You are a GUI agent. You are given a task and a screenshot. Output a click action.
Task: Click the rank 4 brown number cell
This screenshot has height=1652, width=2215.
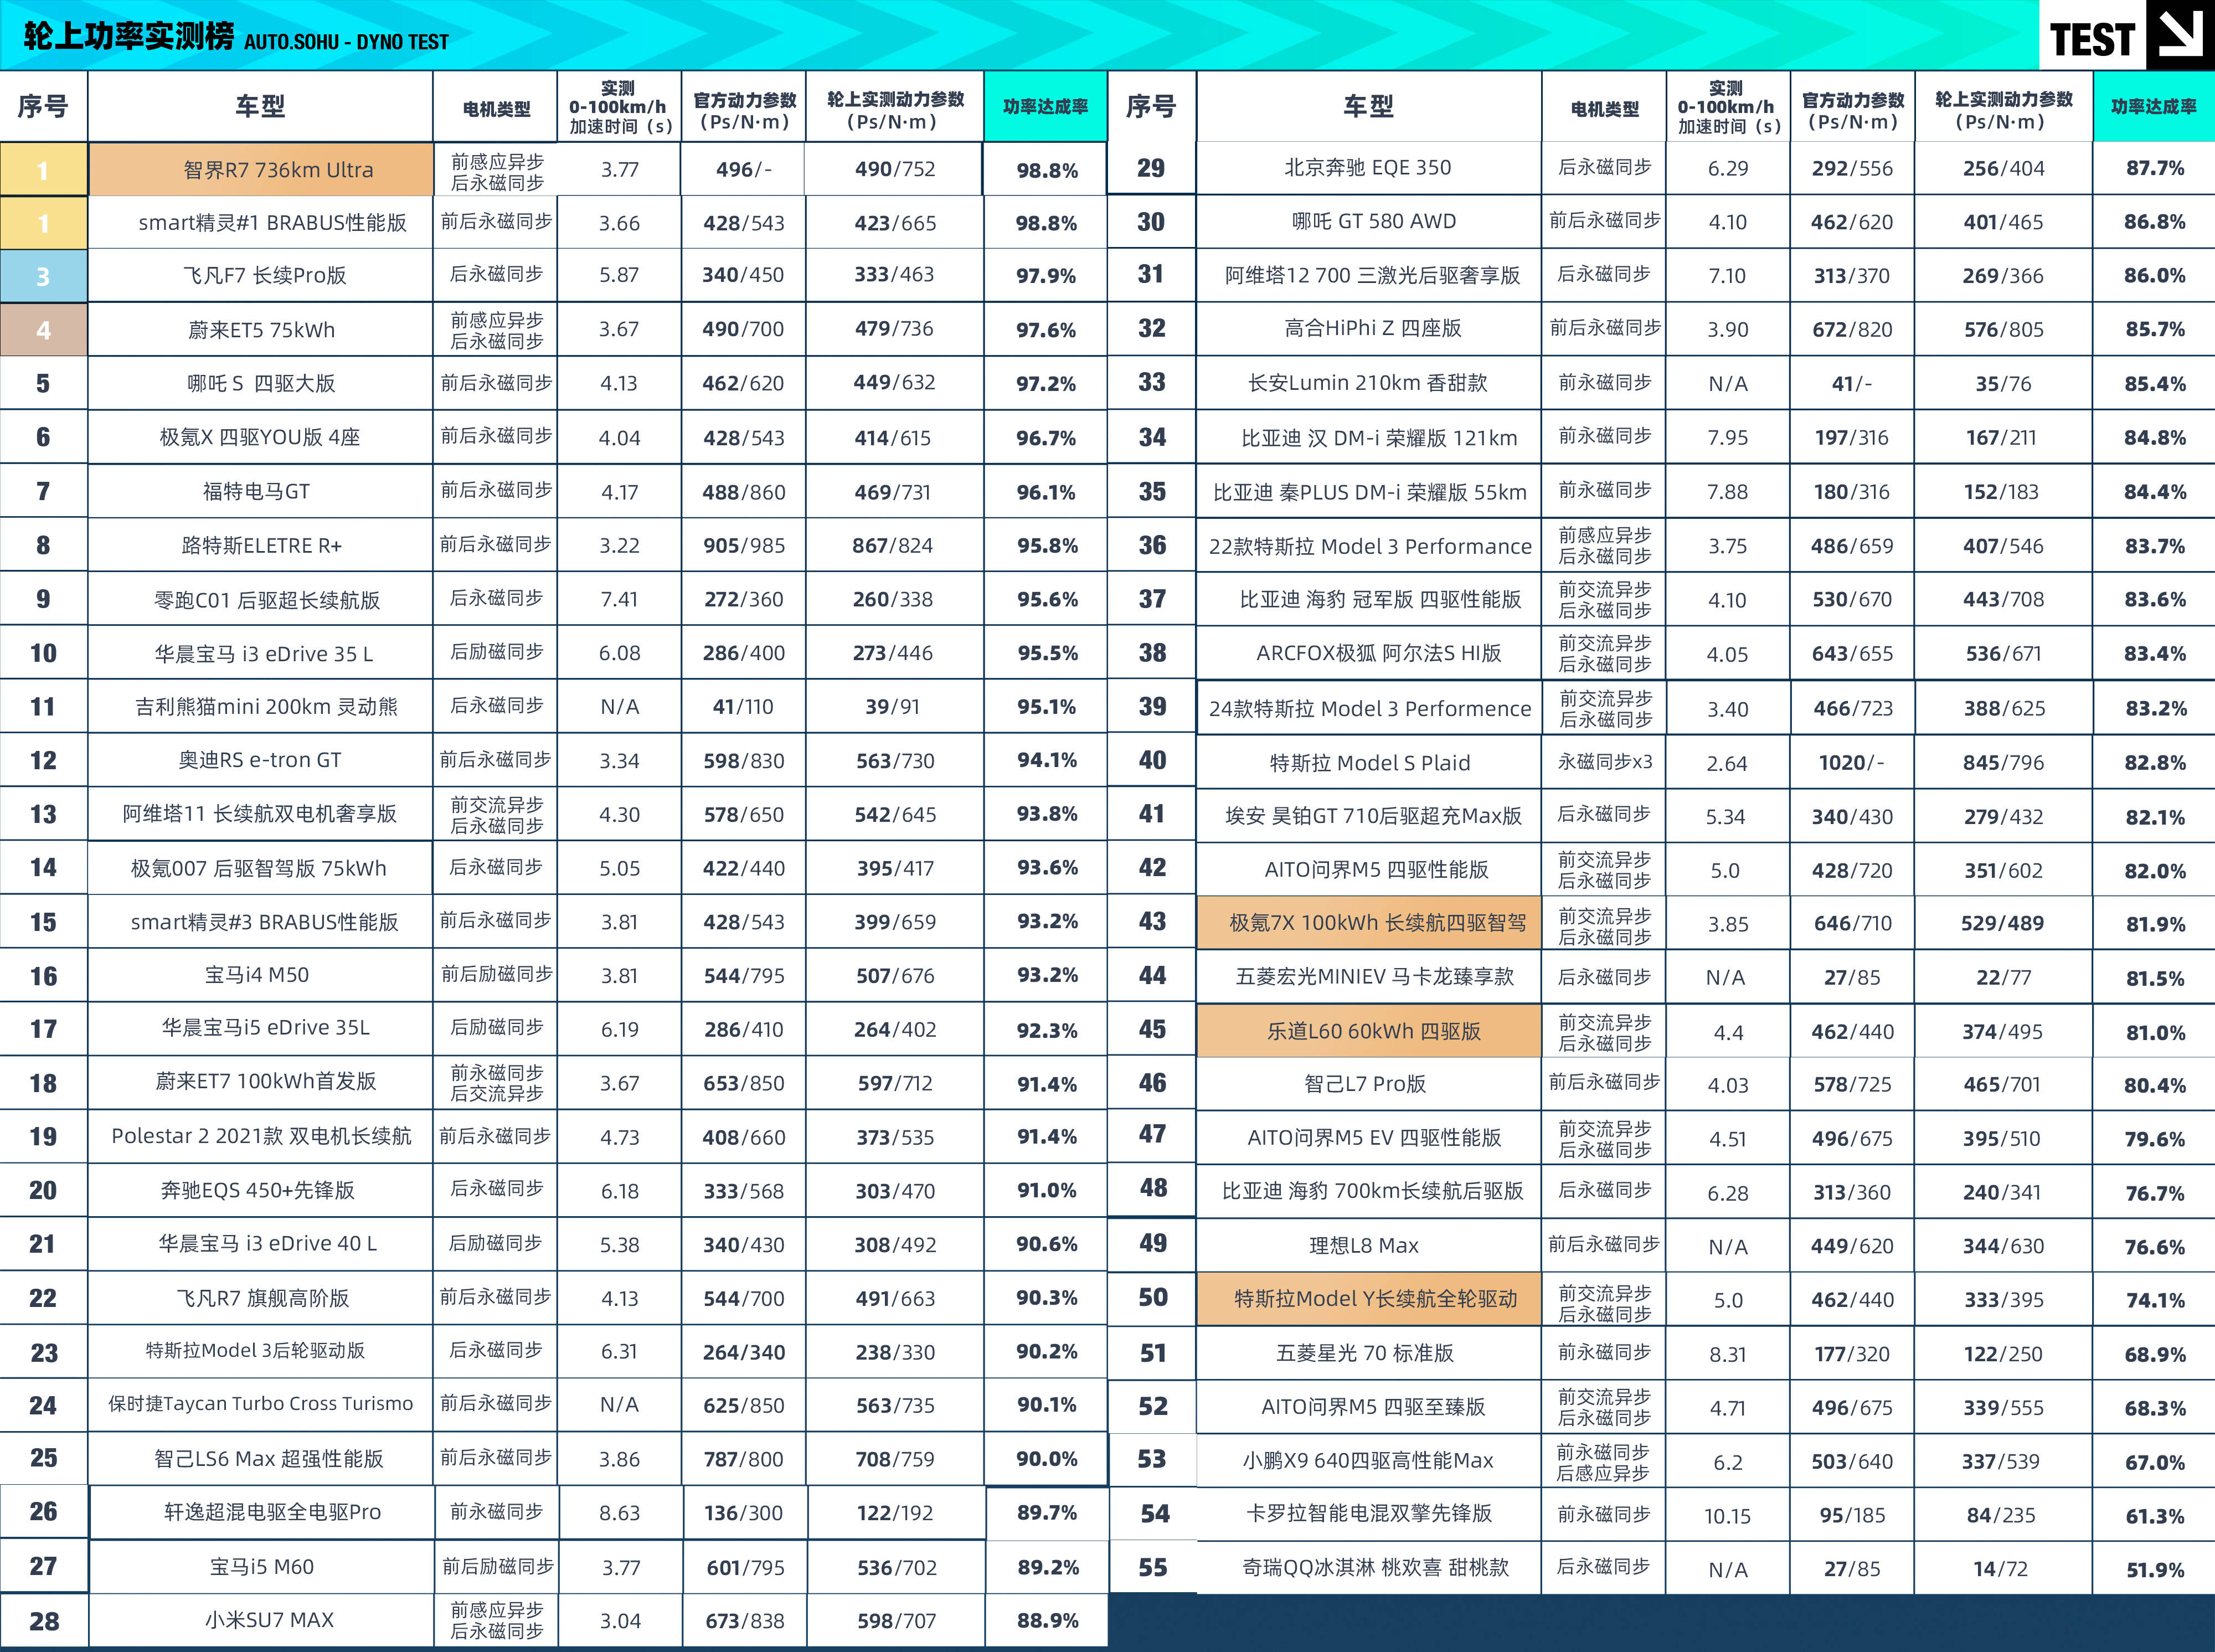coord(43,330)
